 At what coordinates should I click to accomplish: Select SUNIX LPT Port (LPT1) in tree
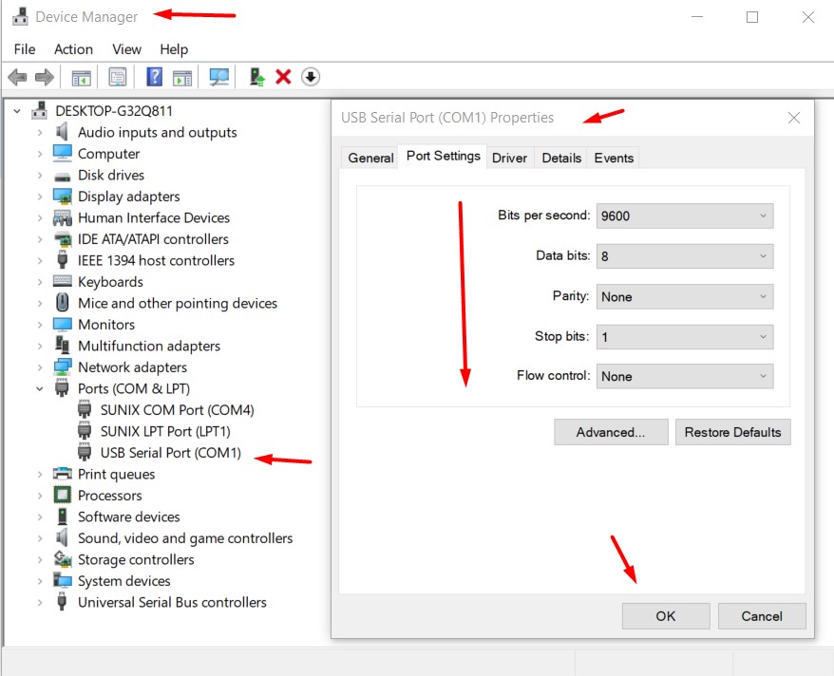point(165,431)
